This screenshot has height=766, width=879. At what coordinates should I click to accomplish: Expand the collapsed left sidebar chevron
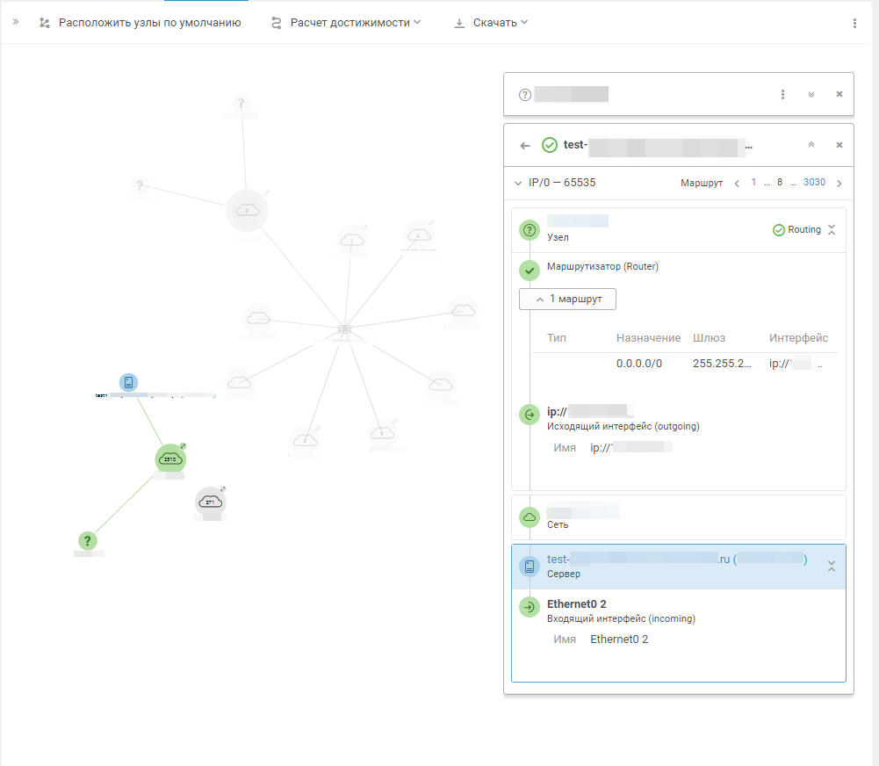16,23
